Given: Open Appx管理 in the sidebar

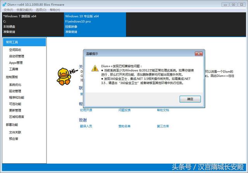Looking at the screenshot, I should tap(16, 63).
